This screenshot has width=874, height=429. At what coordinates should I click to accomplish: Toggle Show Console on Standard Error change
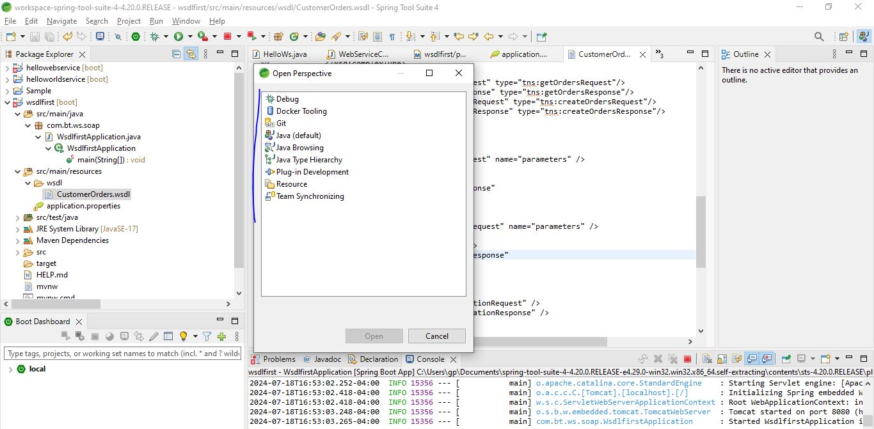pos(767,359)
